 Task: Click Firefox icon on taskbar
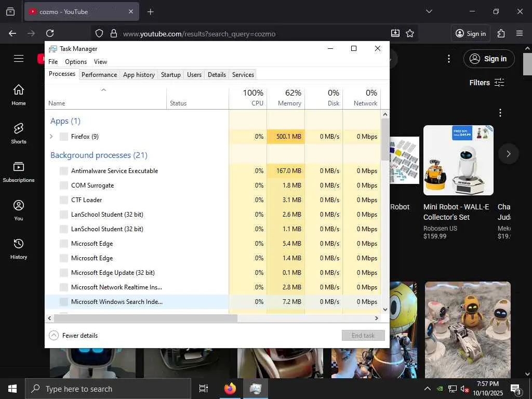pyautogui.click(x=230, y=389)
